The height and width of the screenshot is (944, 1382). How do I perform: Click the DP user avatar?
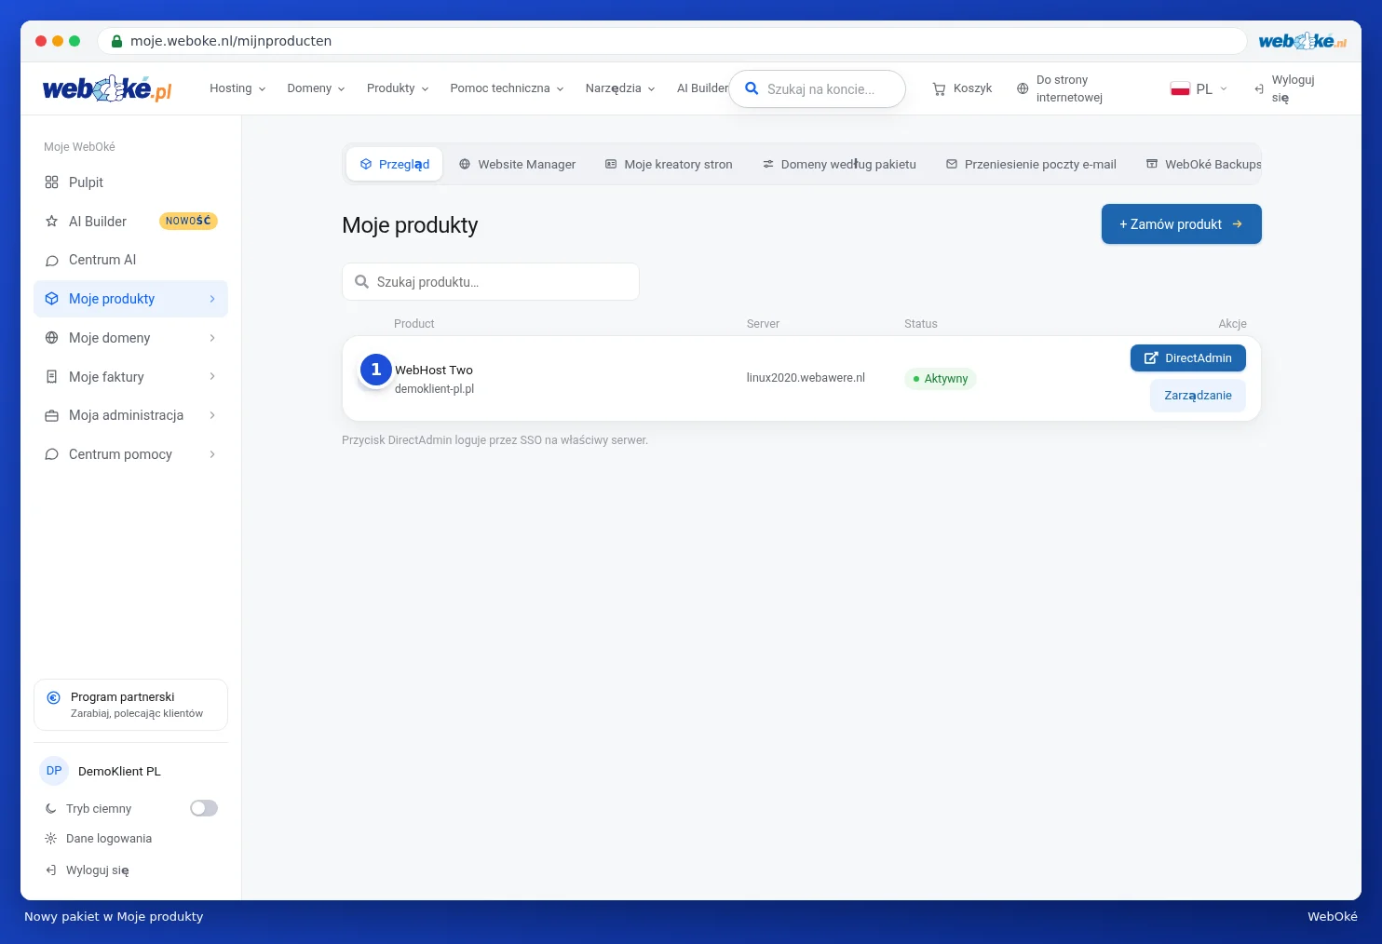(54, 771)
